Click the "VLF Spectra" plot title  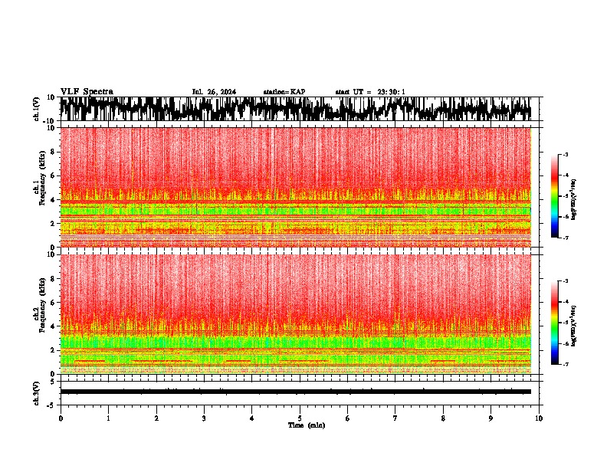tap(87, 92)
